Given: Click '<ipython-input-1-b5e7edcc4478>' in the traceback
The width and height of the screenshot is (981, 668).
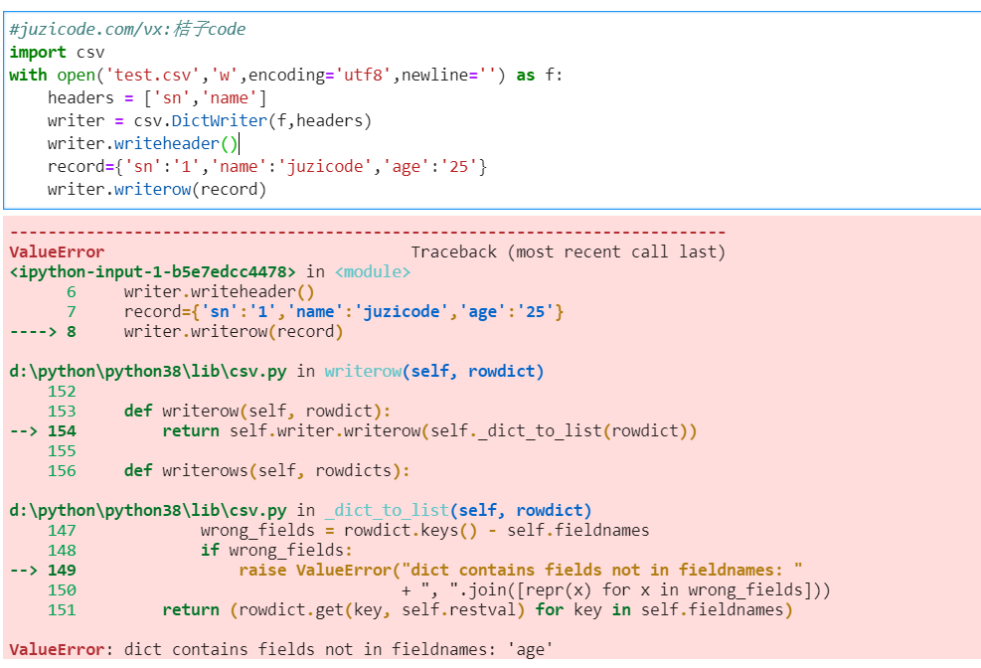Looking at the screenshot, I should pos(152,272).
